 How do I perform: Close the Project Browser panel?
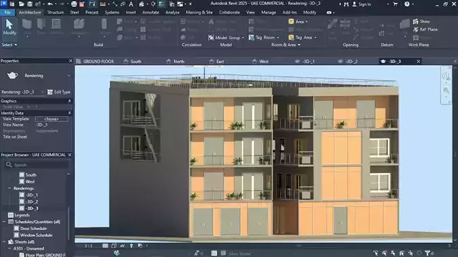(x=70, y=155)
